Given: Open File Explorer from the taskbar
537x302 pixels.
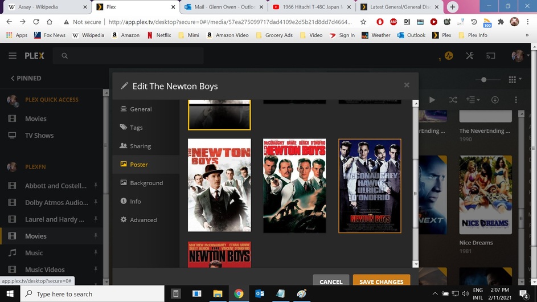Looking at the screenshot, I should tap(218, 294).
